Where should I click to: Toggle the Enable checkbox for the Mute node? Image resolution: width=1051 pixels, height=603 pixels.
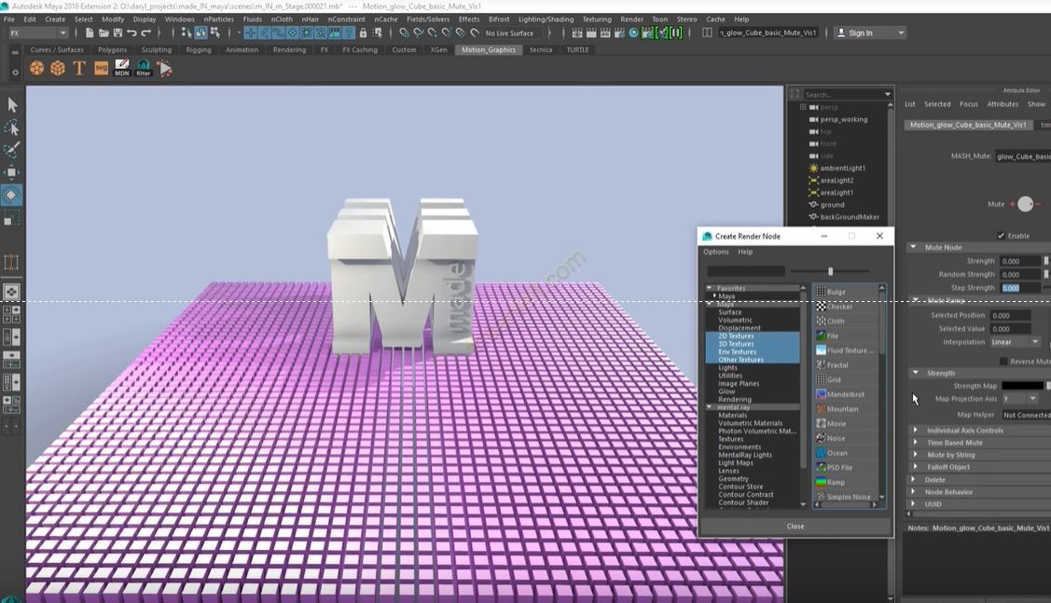point(1001,235)
